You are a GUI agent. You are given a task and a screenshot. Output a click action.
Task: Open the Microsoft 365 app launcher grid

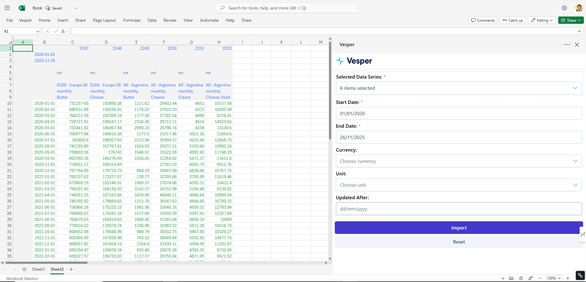click(7, 8)
